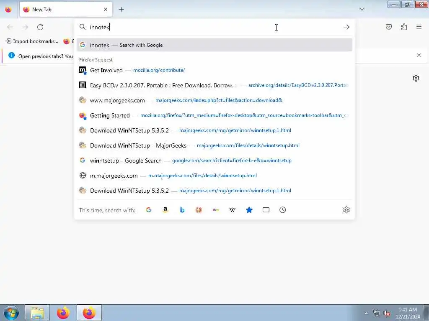Search this time with eBay icon

click(216, 210)
